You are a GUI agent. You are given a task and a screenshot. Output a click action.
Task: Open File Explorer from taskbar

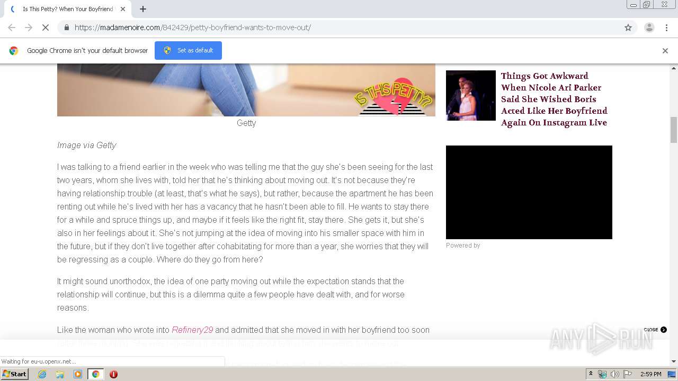pos(60,374)
